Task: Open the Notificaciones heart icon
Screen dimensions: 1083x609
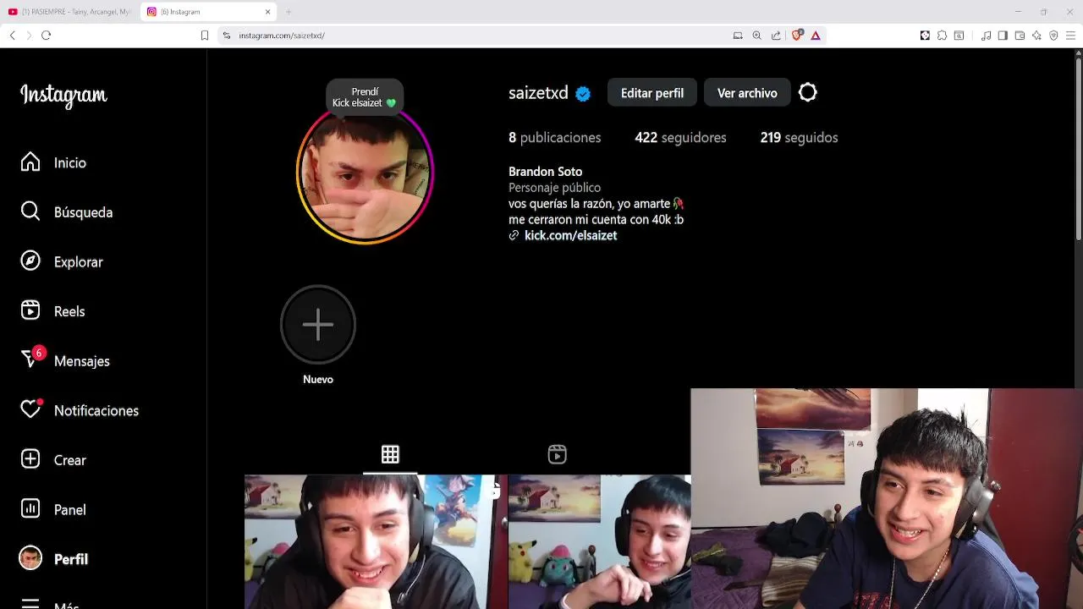Action: (x=30, y=409)
